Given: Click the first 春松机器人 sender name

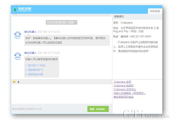Looking at the screenshot, I should click(30, 31).
